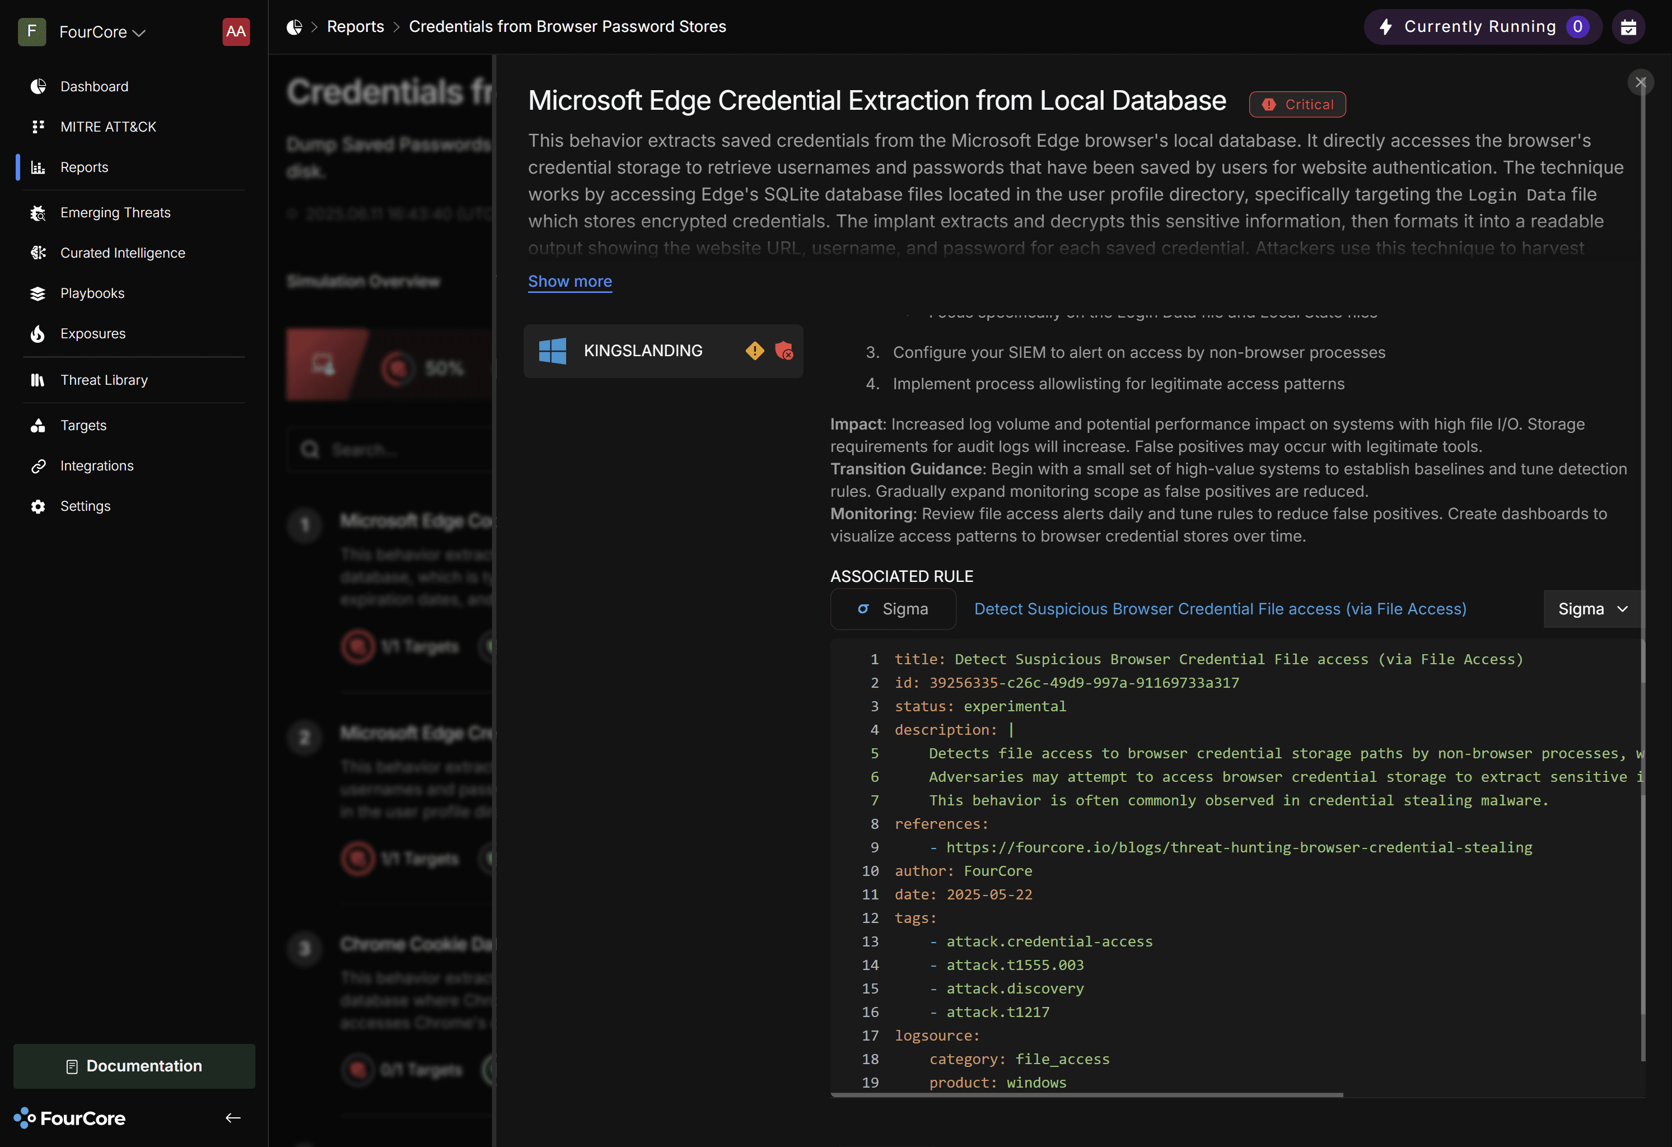Open the Documentation button
This screenshot has height=1147, width=1672.
(134, 1066)
